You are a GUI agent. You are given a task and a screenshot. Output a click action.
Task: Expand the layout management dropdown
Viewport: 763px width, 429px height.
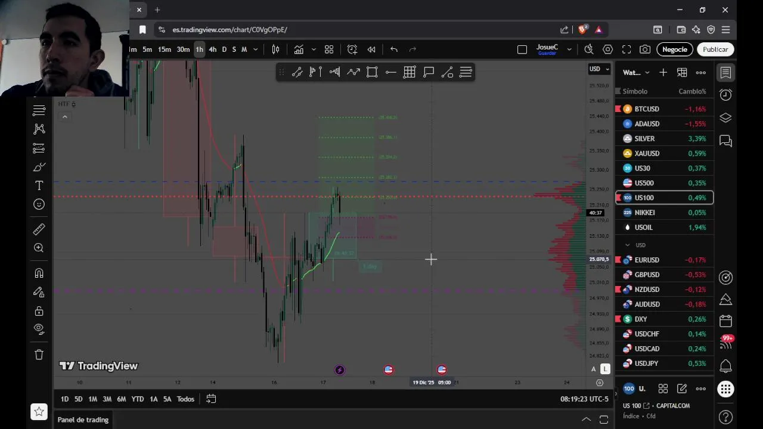tap(569, 49)
